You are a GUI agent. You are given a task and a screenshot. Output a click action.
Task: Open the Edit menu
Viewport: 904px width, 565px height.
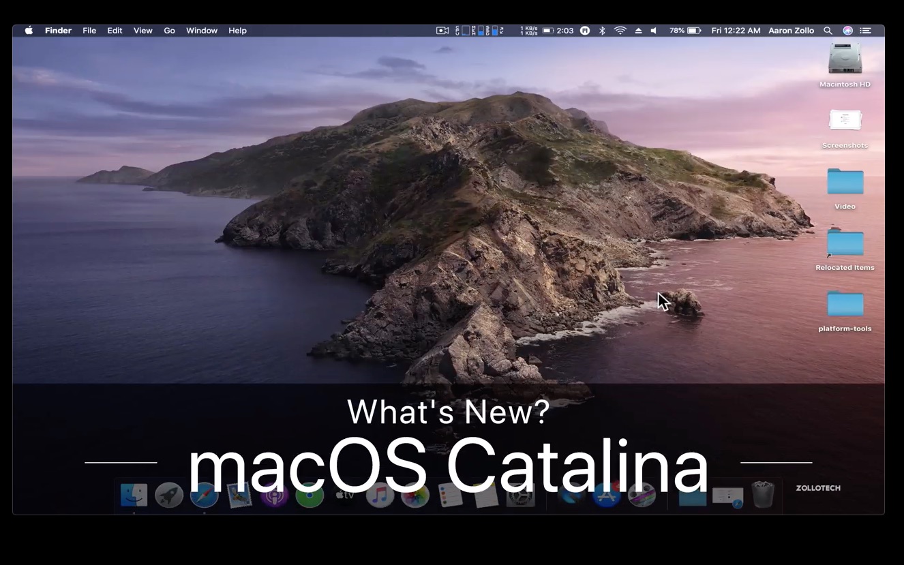coord(115,31)
